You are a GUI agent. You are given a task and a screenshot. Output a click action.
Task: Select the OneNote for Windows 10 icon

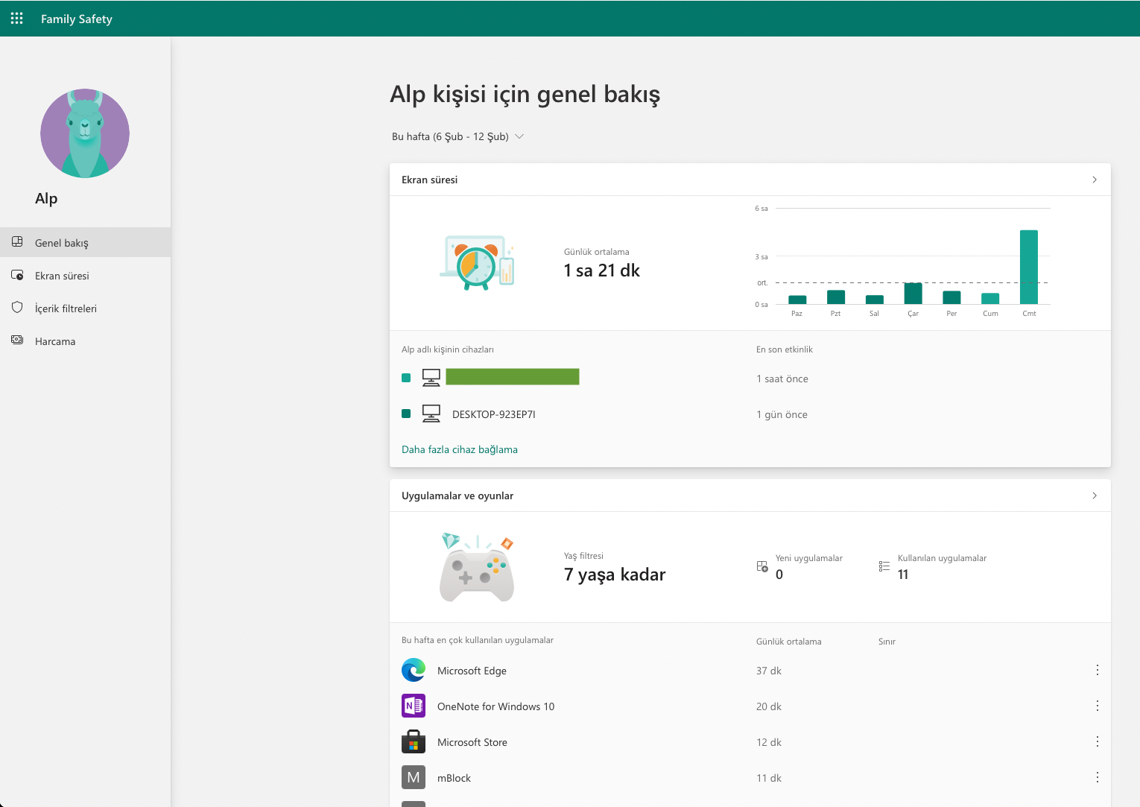414,706
